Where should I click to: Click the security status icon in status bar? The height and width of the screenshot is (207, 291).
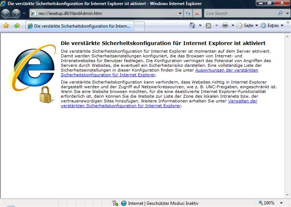(115, 203)
